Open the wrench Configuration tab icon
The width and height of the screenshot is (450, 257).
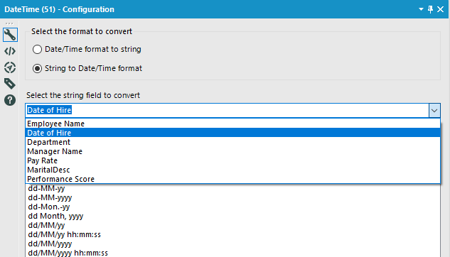pyautogui.click(x=10, y=35)
